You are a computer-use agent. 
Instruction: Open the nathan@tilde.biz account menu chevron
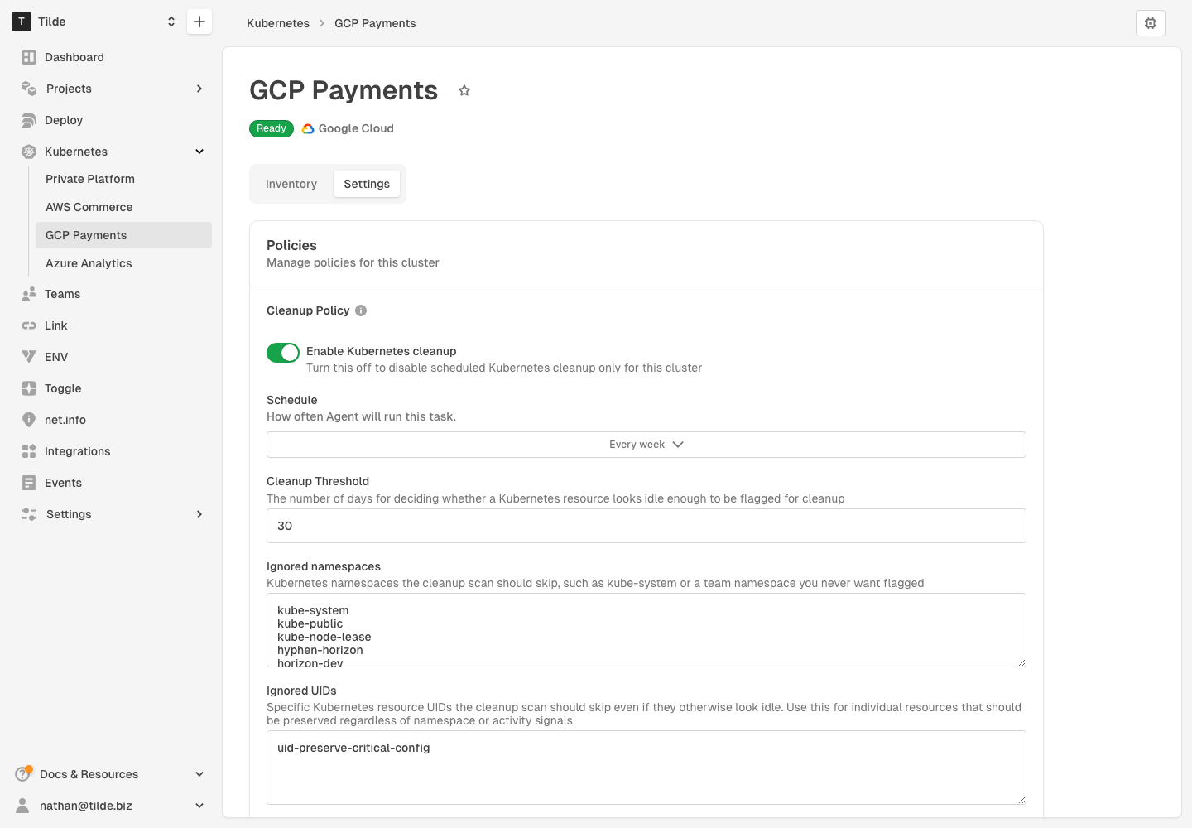(199, 806)
